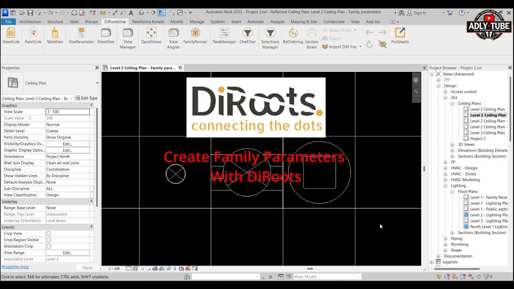The width and height of the screenshot is (514, 289).
Task: Open the View Manager tool
Action: (128, 38)
